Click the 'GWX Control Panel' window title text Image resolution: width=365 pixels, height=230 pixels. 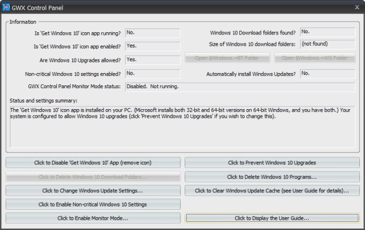point(38,8)
